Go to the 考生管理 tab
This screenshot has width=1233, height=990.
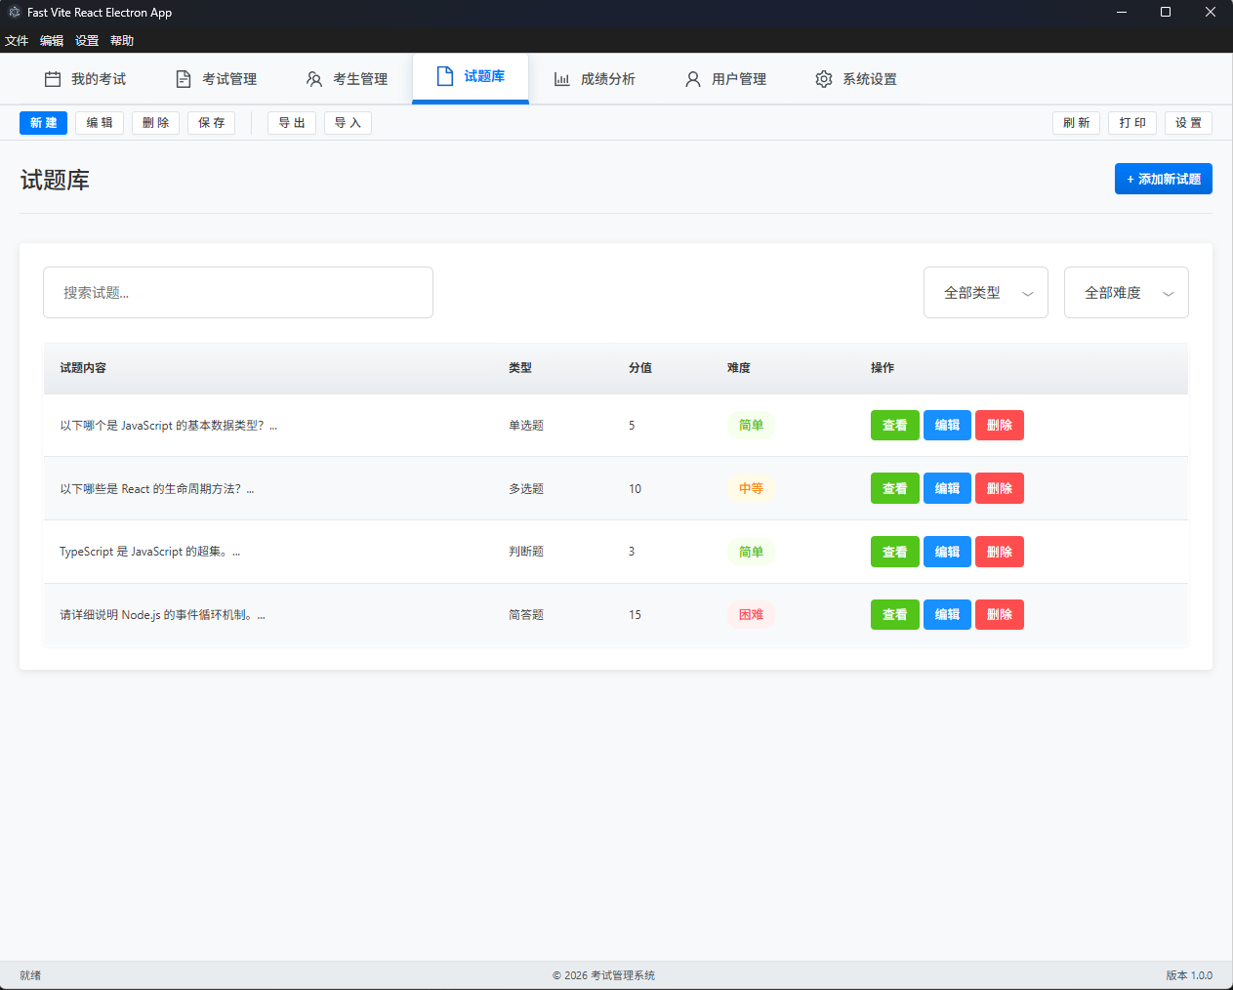coord(347,79)
